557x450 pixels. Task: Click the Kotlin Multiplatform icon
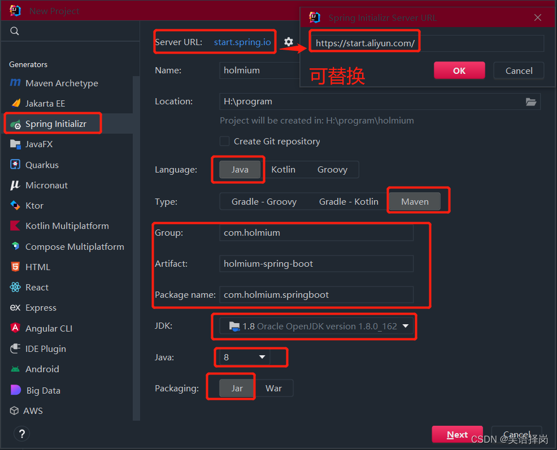pyautogui.click(x=15, y=226)
